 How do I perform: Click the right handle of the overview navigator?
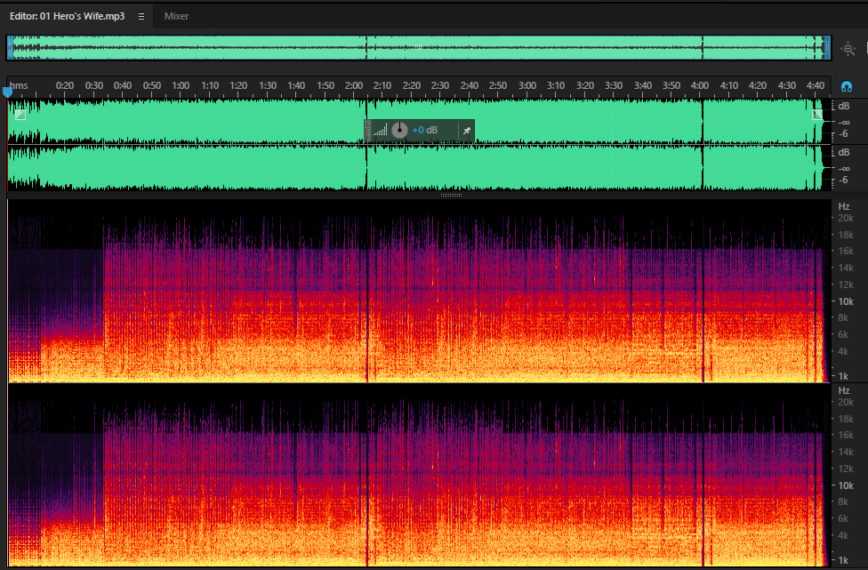tap(827, 48)
